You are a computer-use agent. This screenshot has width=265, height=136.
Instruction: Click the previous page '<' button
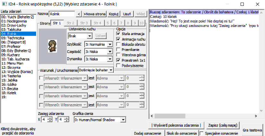(79, 14)
